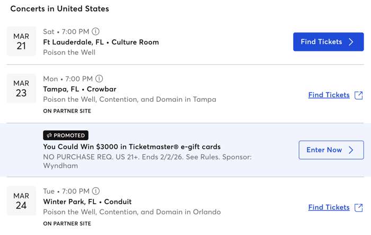Click chevron arrow in Find Tickets button
371x235 pixels.
(x=351, y=42)
